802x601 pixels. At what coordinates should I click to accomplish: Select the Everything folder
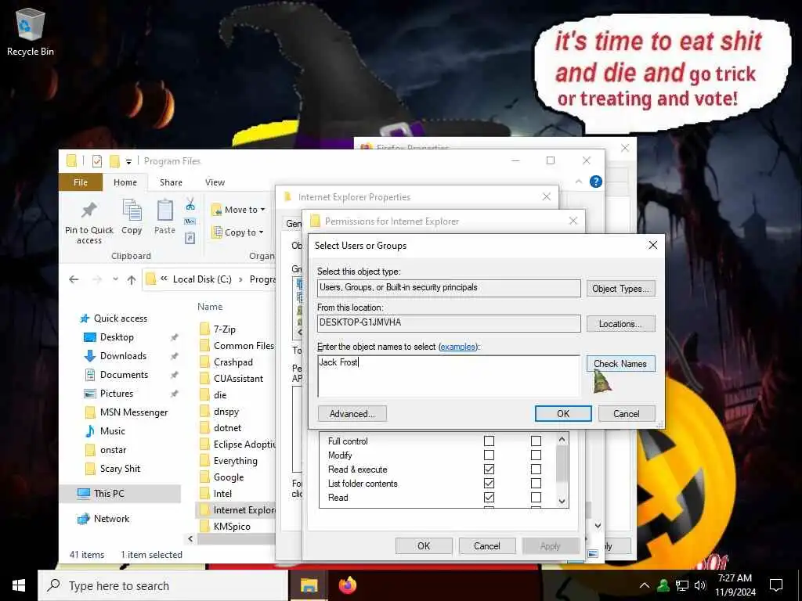[235, 461]
